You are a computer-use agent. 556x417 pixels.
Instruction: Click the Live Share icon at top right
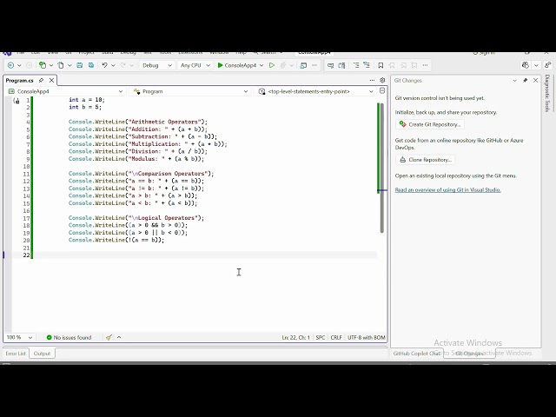[x=548, y=65]
